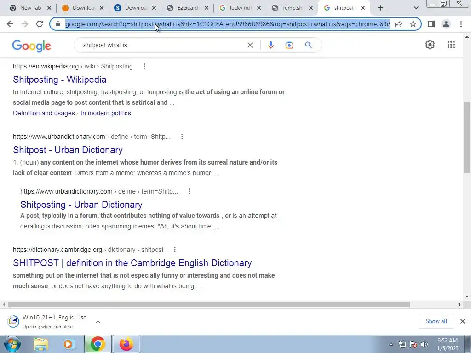This screenshot has height=353, width=471.
Task: Open the clock showing 9:52 AM
Action: point(448,344)
